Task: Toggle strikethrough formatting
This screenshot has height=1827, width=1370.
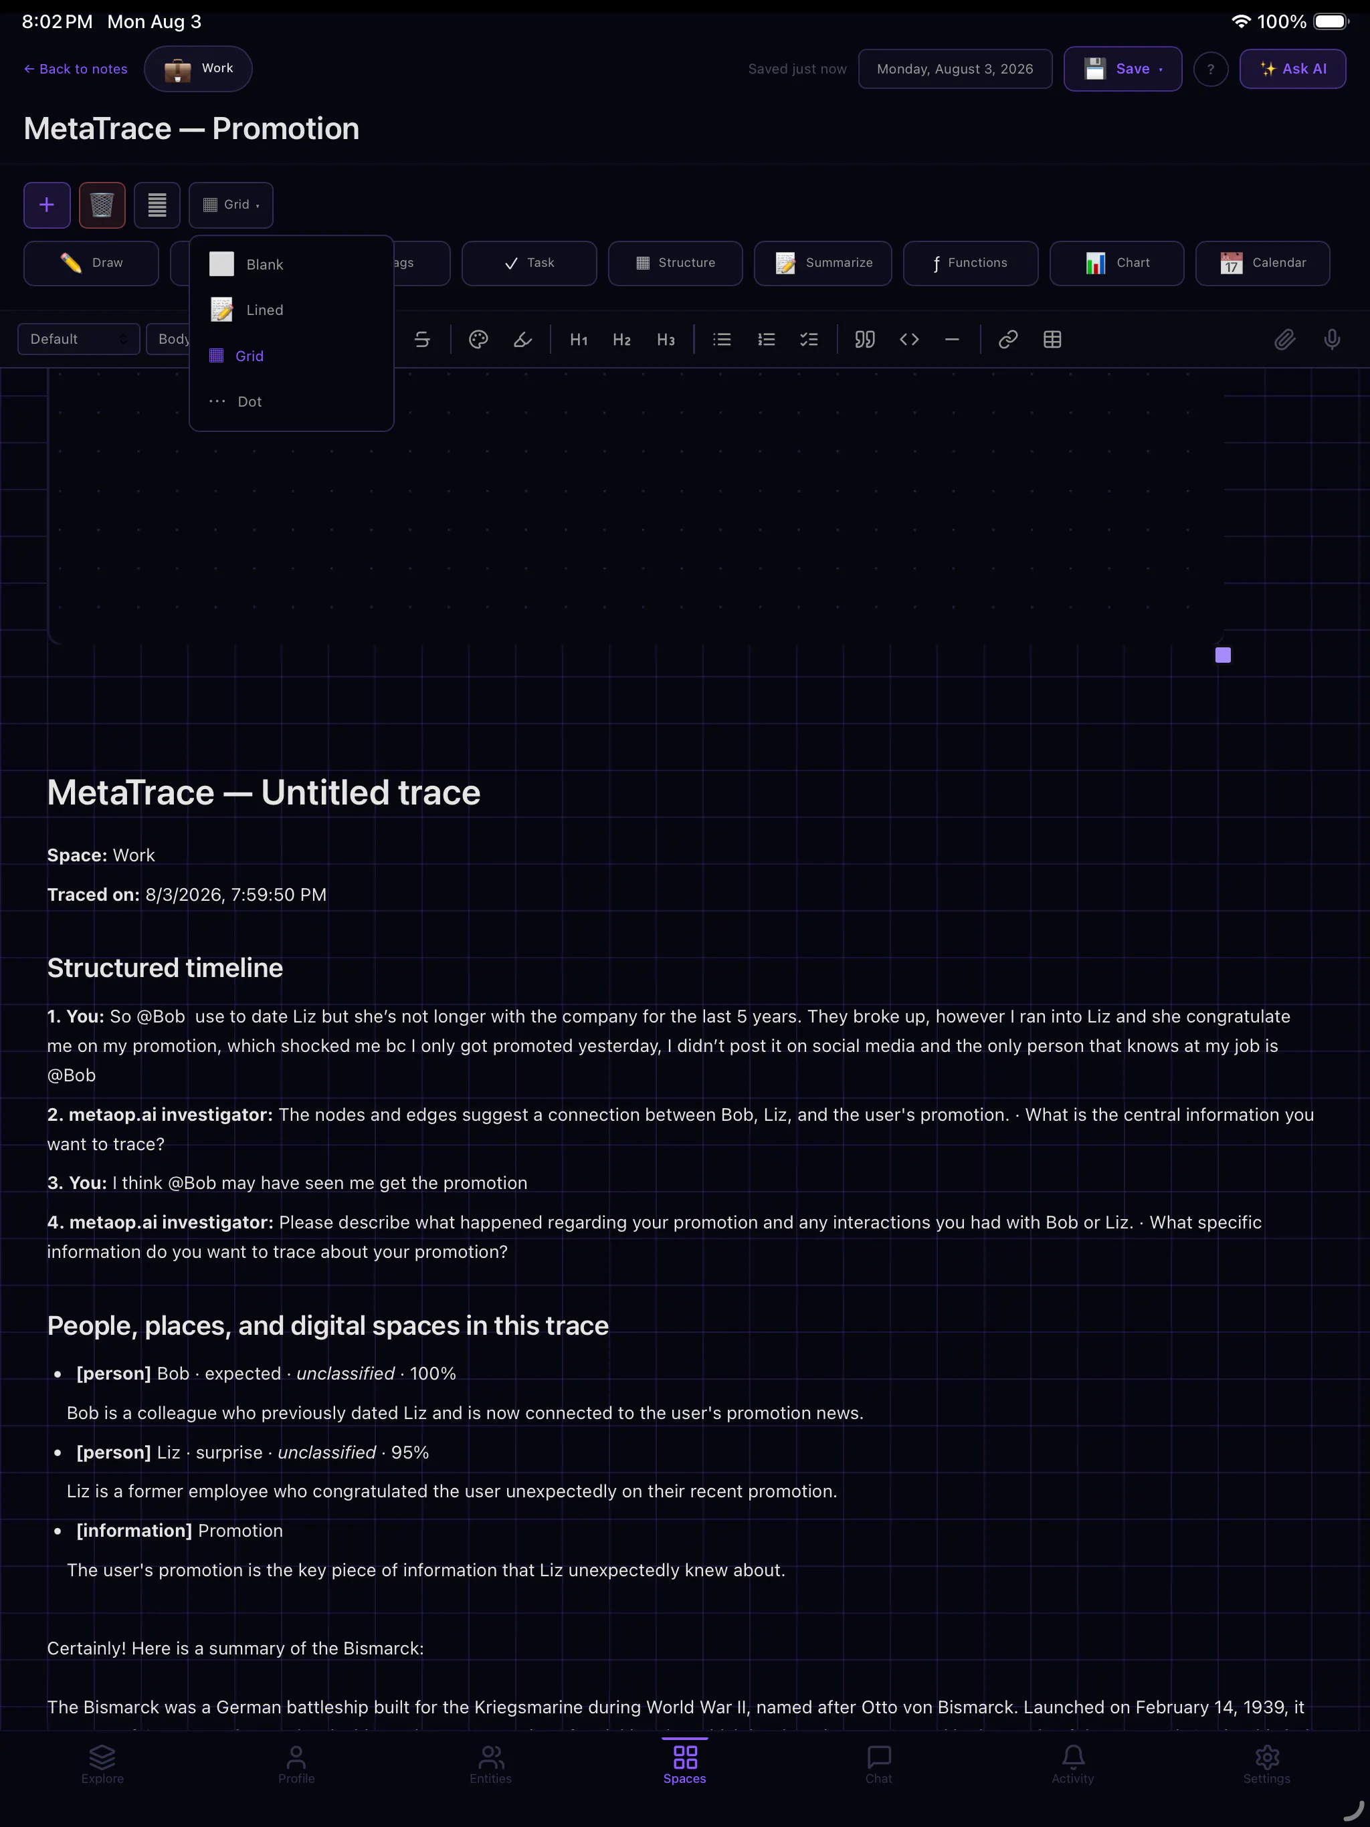Action: [422, 340]
